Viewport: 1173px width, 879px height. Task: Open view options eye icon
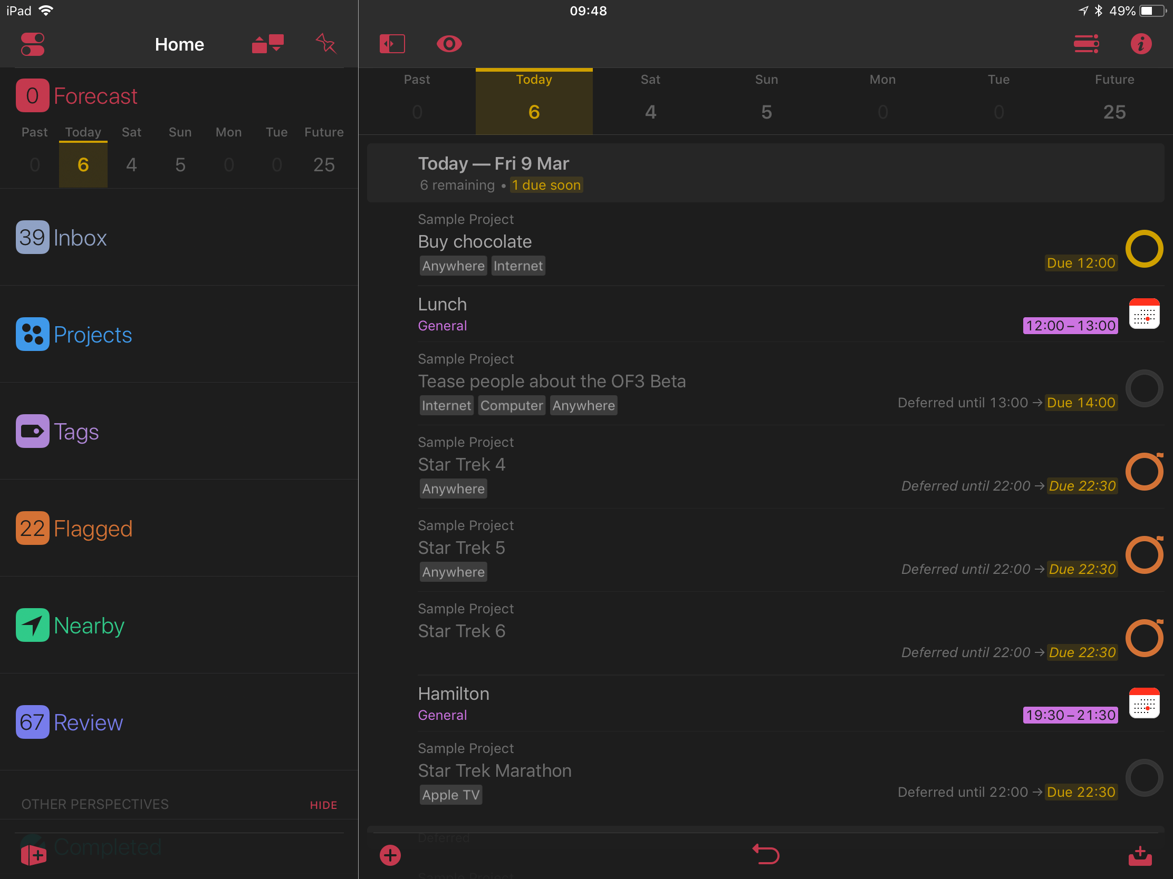click(x=449, y=44)
